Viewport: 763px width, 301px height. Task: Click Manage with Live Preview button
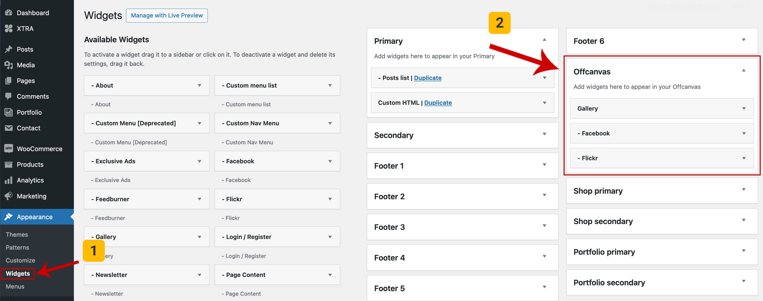[x=167, y=15]
